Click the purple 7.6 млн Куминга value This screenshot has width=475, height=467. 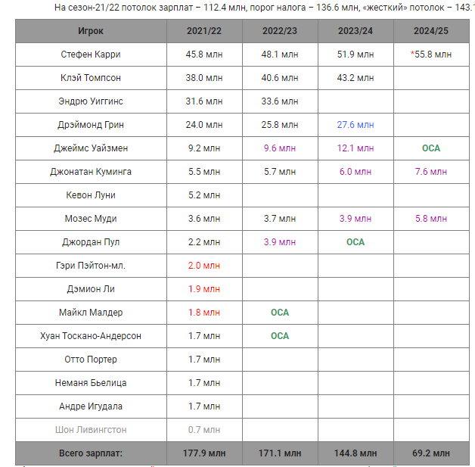click(431, 172)
